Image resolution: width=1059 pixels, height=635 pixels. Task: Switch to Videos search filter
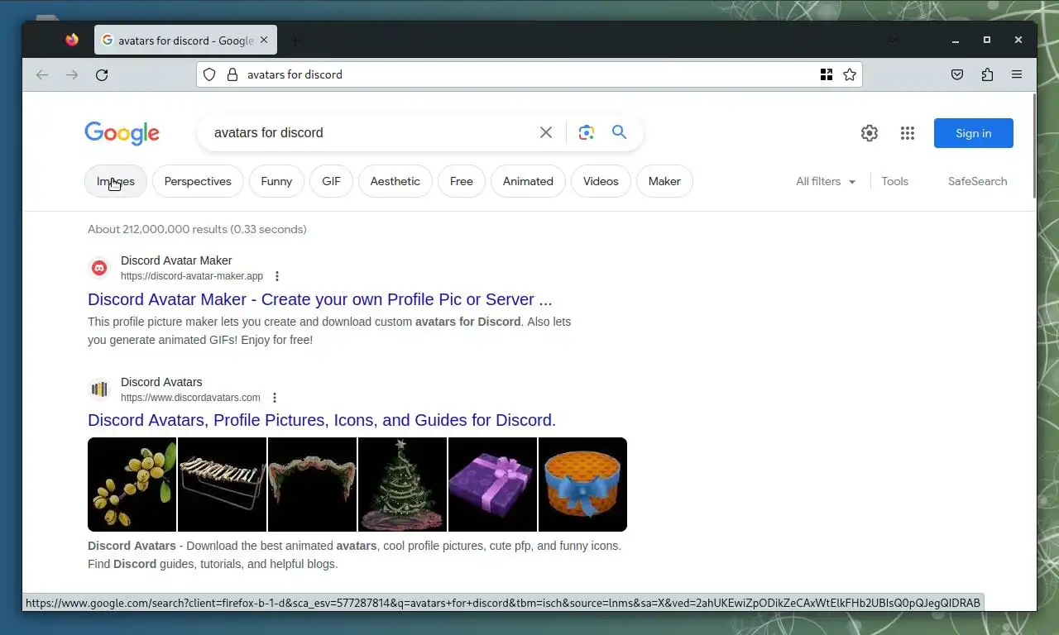[x=601, y=181]
